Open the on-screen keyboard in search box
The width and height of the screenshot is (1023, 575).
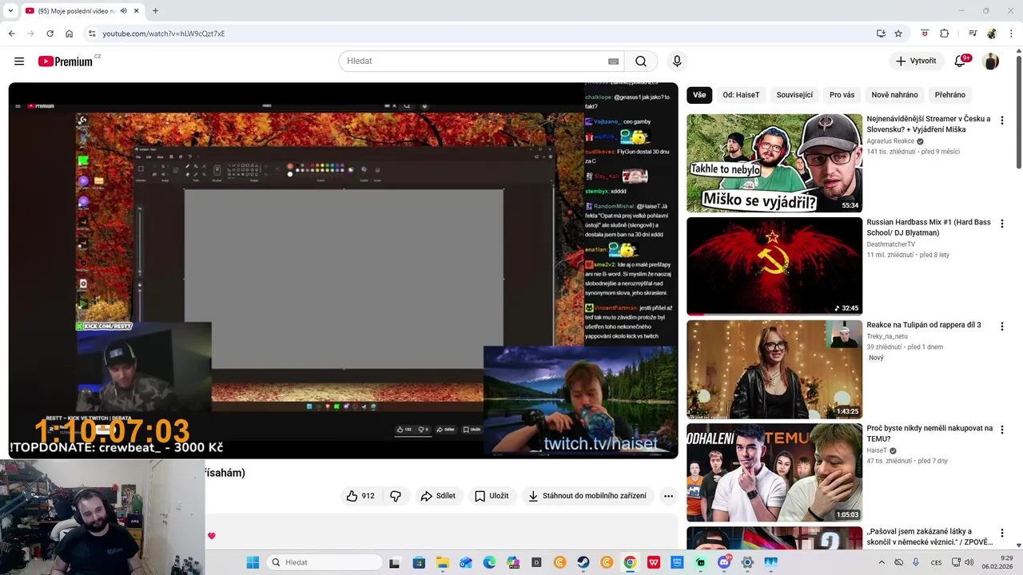click(x=613, y=61)
